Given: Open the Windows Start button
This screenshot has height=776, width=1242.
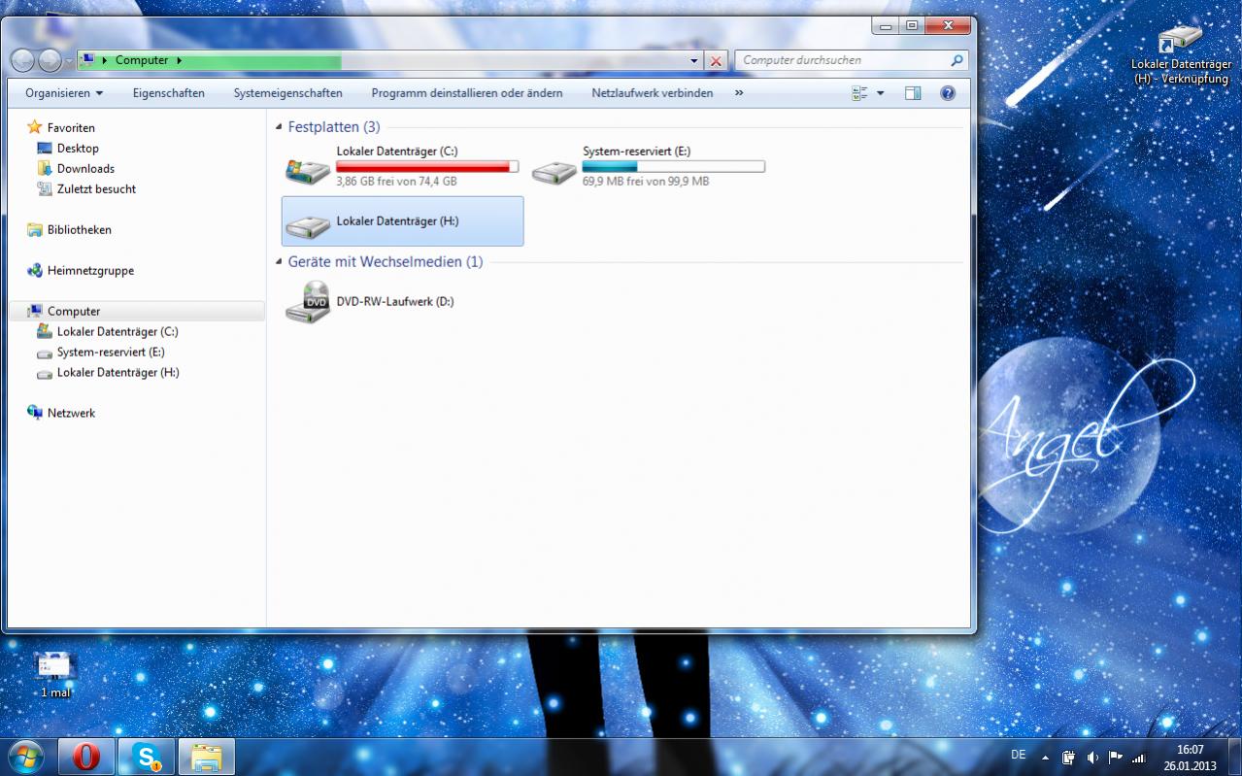Looking at the screenshot, I should [x=25, y=757].
